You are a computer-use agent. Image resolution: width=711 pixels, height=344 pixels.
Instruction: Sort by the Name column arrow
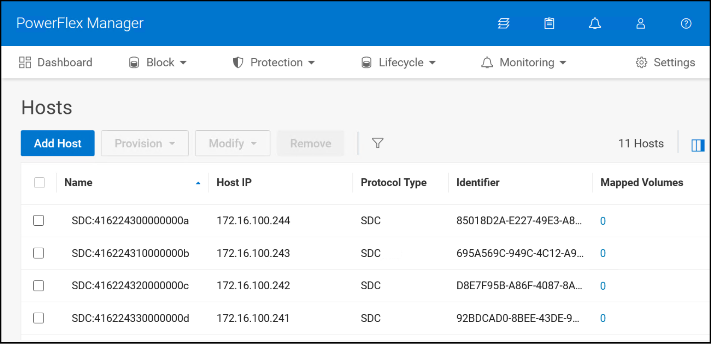198,183
